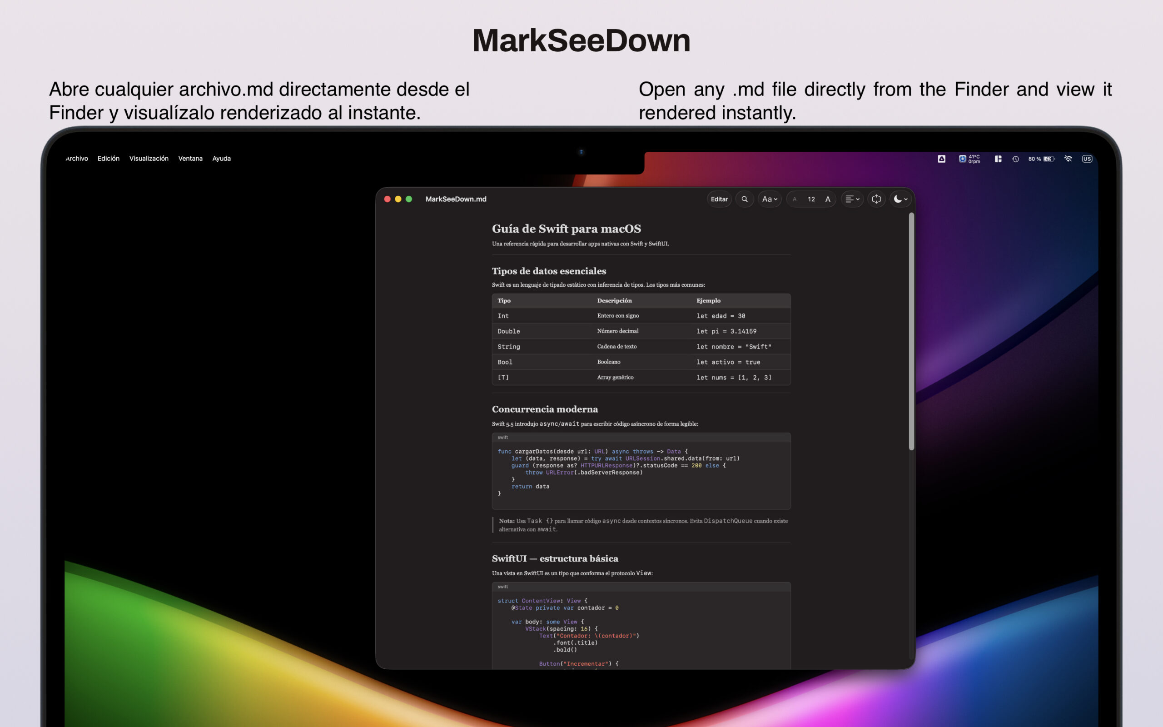
Task: Click the "Cadena de texto" description cell
Action: pyautogui.click(x=616, y=347)
